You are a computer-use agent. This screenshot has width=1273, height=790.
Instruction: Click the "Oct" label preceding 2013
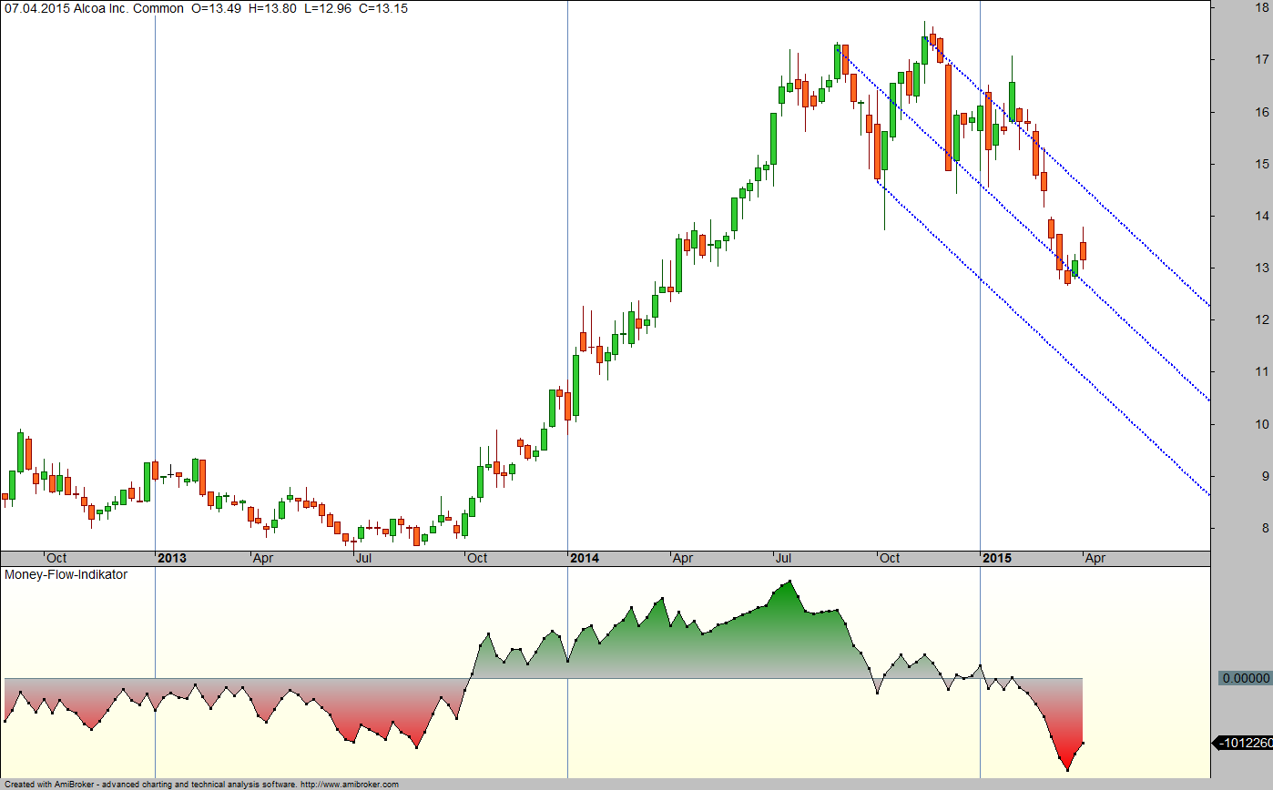tap(56, 558)
